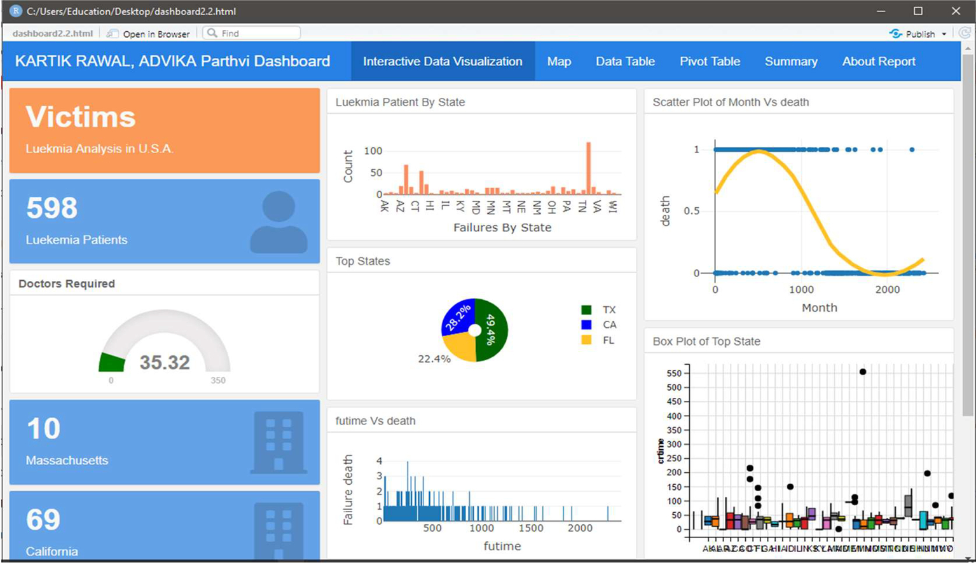Click the person icon on Luekemia Patients card
The image size is (976, 563).
coord(278,222)
